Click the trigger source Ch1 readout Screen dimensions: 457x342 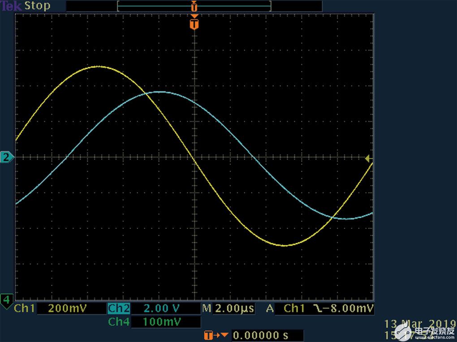tap(294, 308)
